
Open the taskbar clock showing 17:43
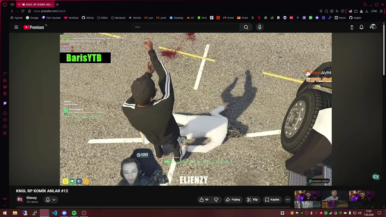pyautogui.click(x=368, y=213)
